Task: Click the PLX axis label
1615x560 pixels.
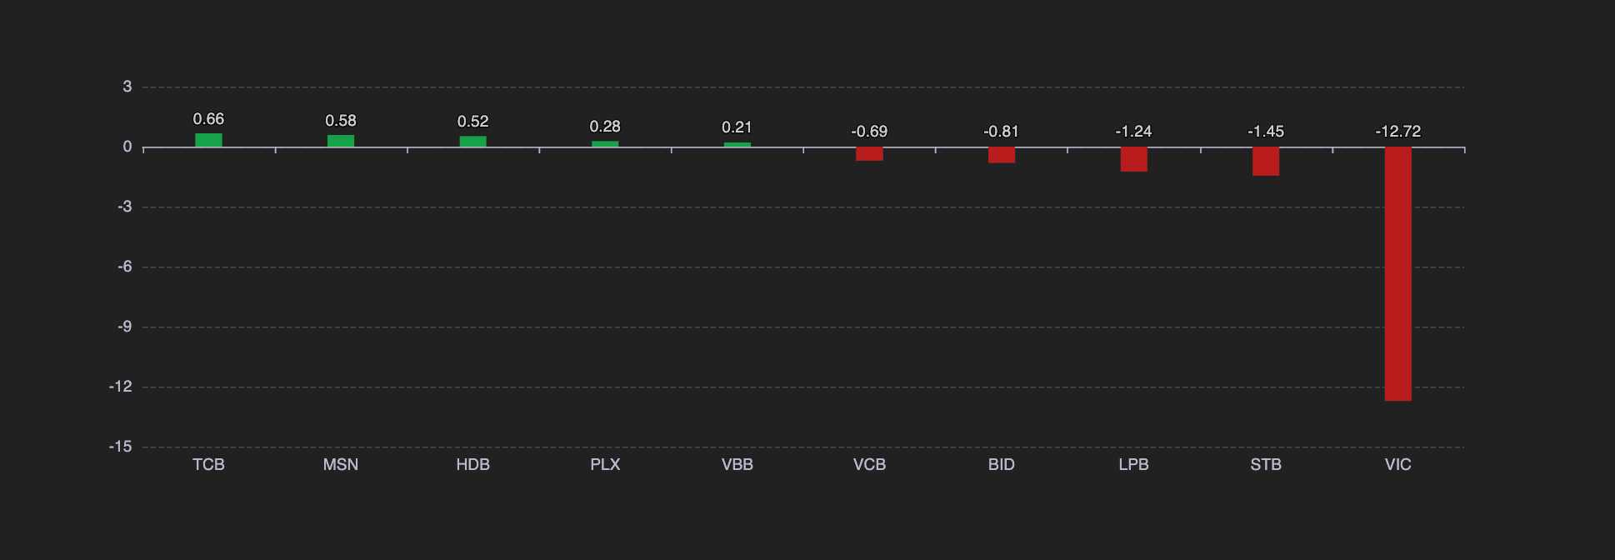Action: click(605, 465)
